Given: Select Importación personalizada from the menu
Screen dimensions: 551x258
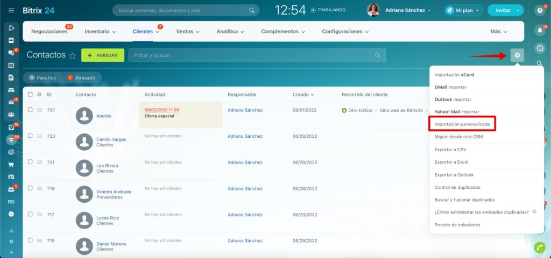Looking at the screenshot, I should click(x=462, y=124).
